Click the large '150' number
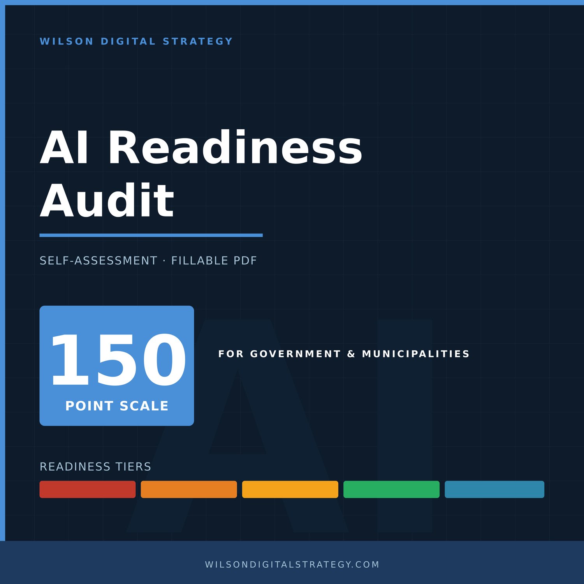Viewport: 584px width, 584px height. coord(118,361)
